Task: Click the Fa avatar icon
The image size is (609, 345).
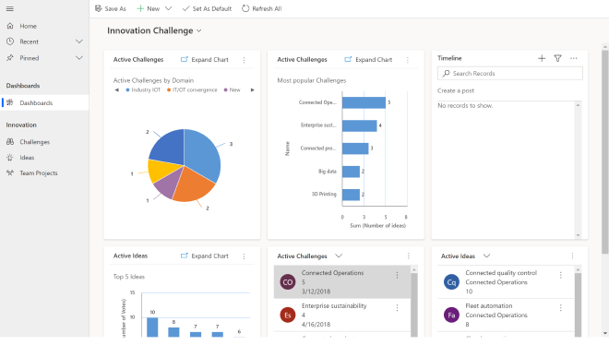Action: pos(451,315)
